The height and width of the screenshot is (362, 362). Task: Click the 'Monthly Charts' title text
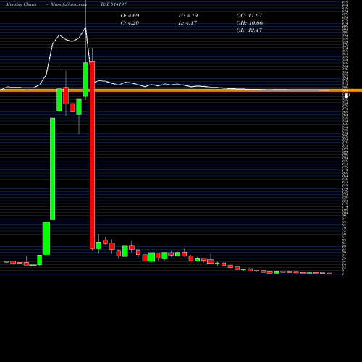coord(21,4)
